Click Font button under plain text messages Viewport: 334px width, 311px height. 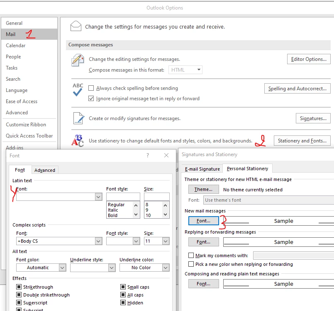tap(203, 284)
